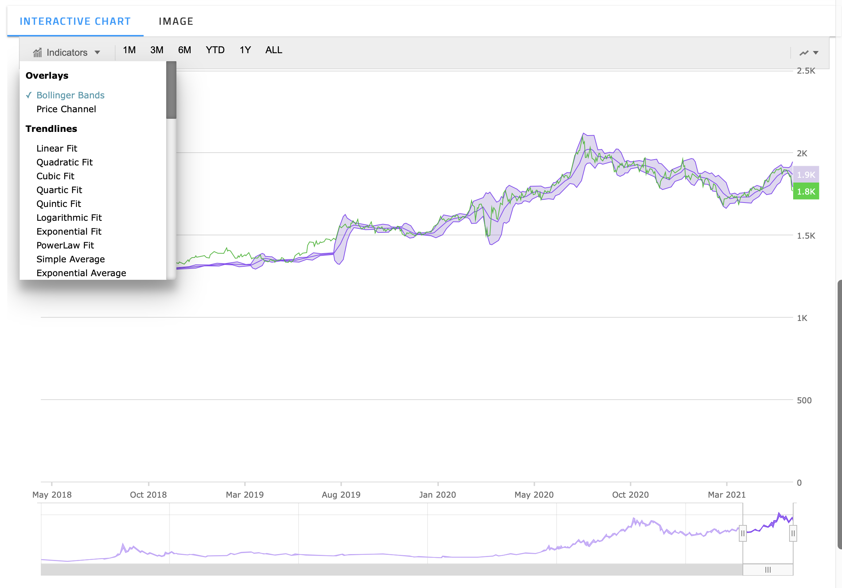Click the indicators menu scrollbar thumb
Viewport: 842px width, 588px height.
(x=171, y=90)
